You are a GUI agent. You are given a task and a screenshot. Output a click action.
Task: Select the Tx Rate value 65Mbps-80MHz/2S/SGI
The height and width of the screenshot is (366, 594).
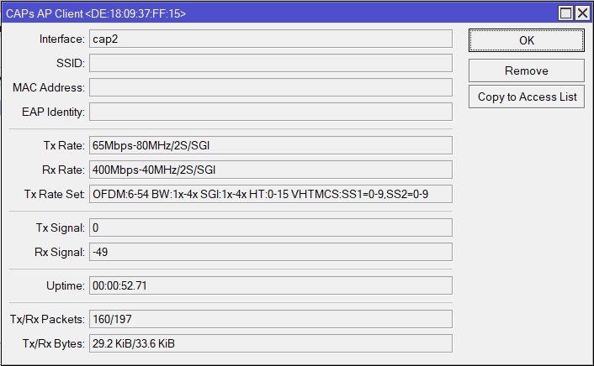(270, 145)
